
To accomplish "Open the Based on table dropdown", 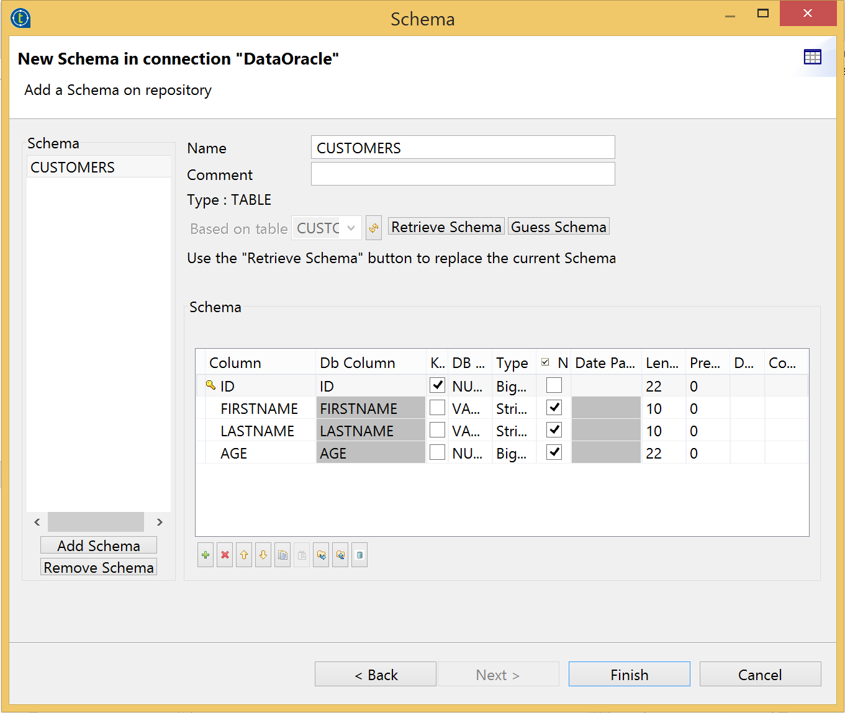I will pos(351,228).
